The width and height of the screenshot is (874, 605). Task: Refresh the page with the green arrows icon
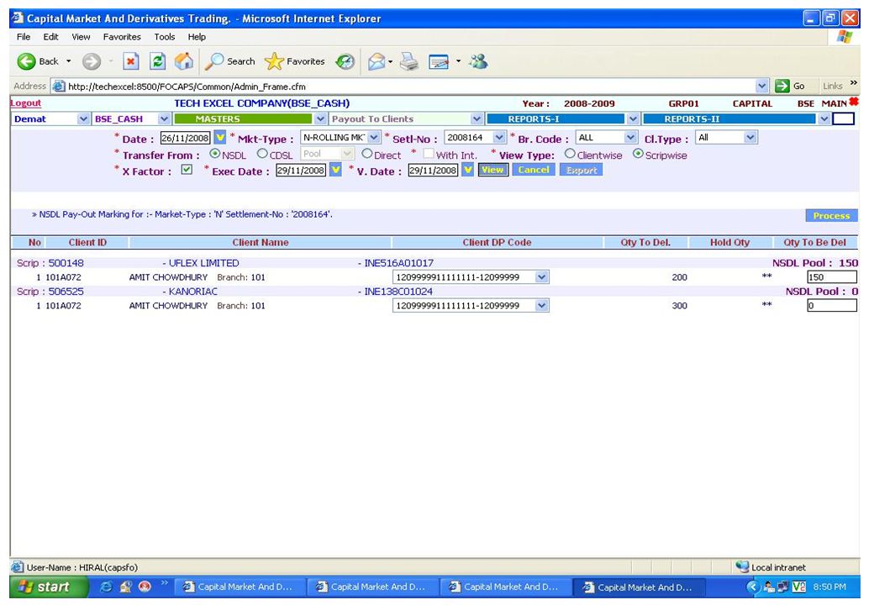click(158, 61)
